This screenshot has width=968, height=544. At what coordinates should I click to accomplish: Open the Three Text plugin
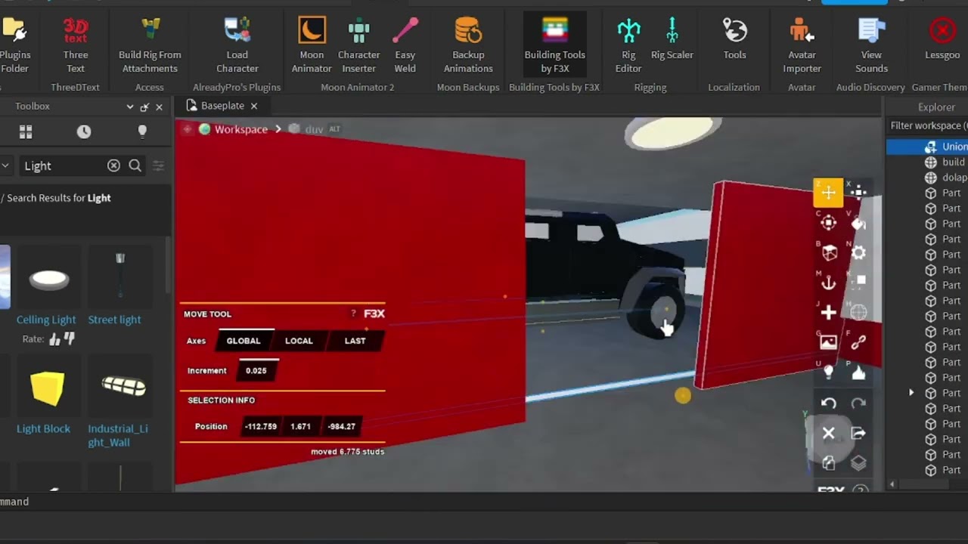tap(75, 45)
